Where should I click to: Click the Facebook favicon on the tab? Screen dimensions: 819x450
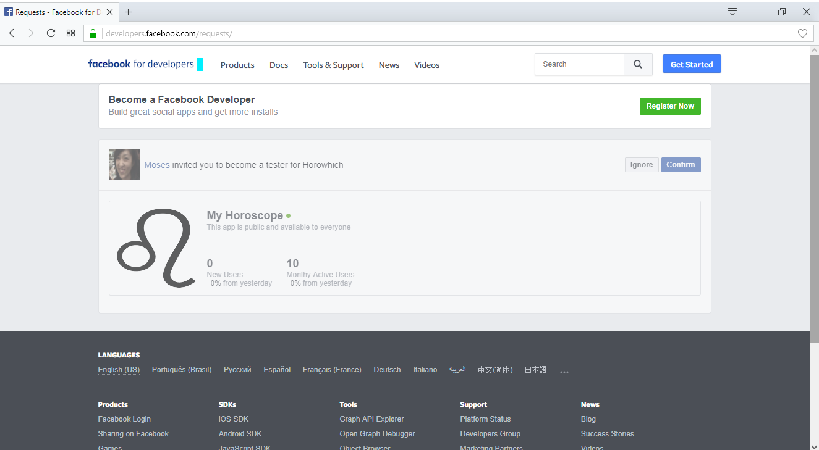coord(9,12)
